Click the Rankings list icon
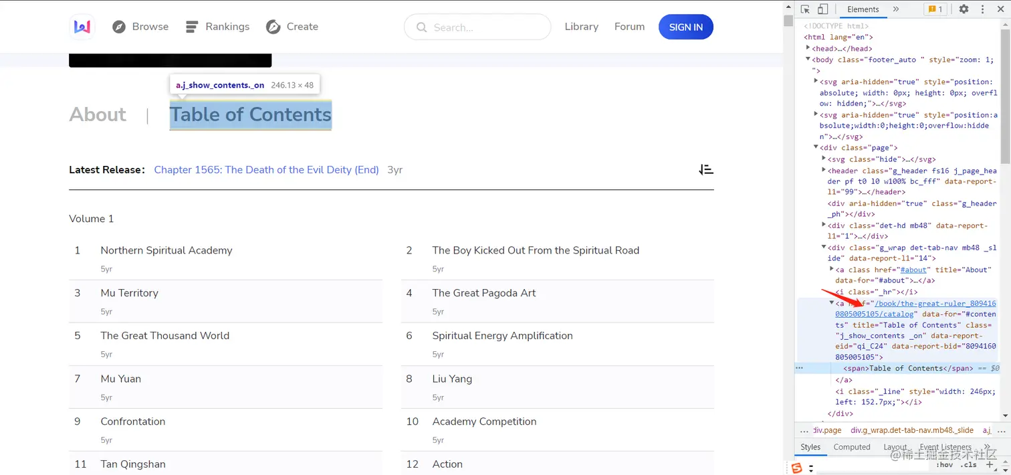The width and height of the screenshot is (1011, 475). [192, 27]
